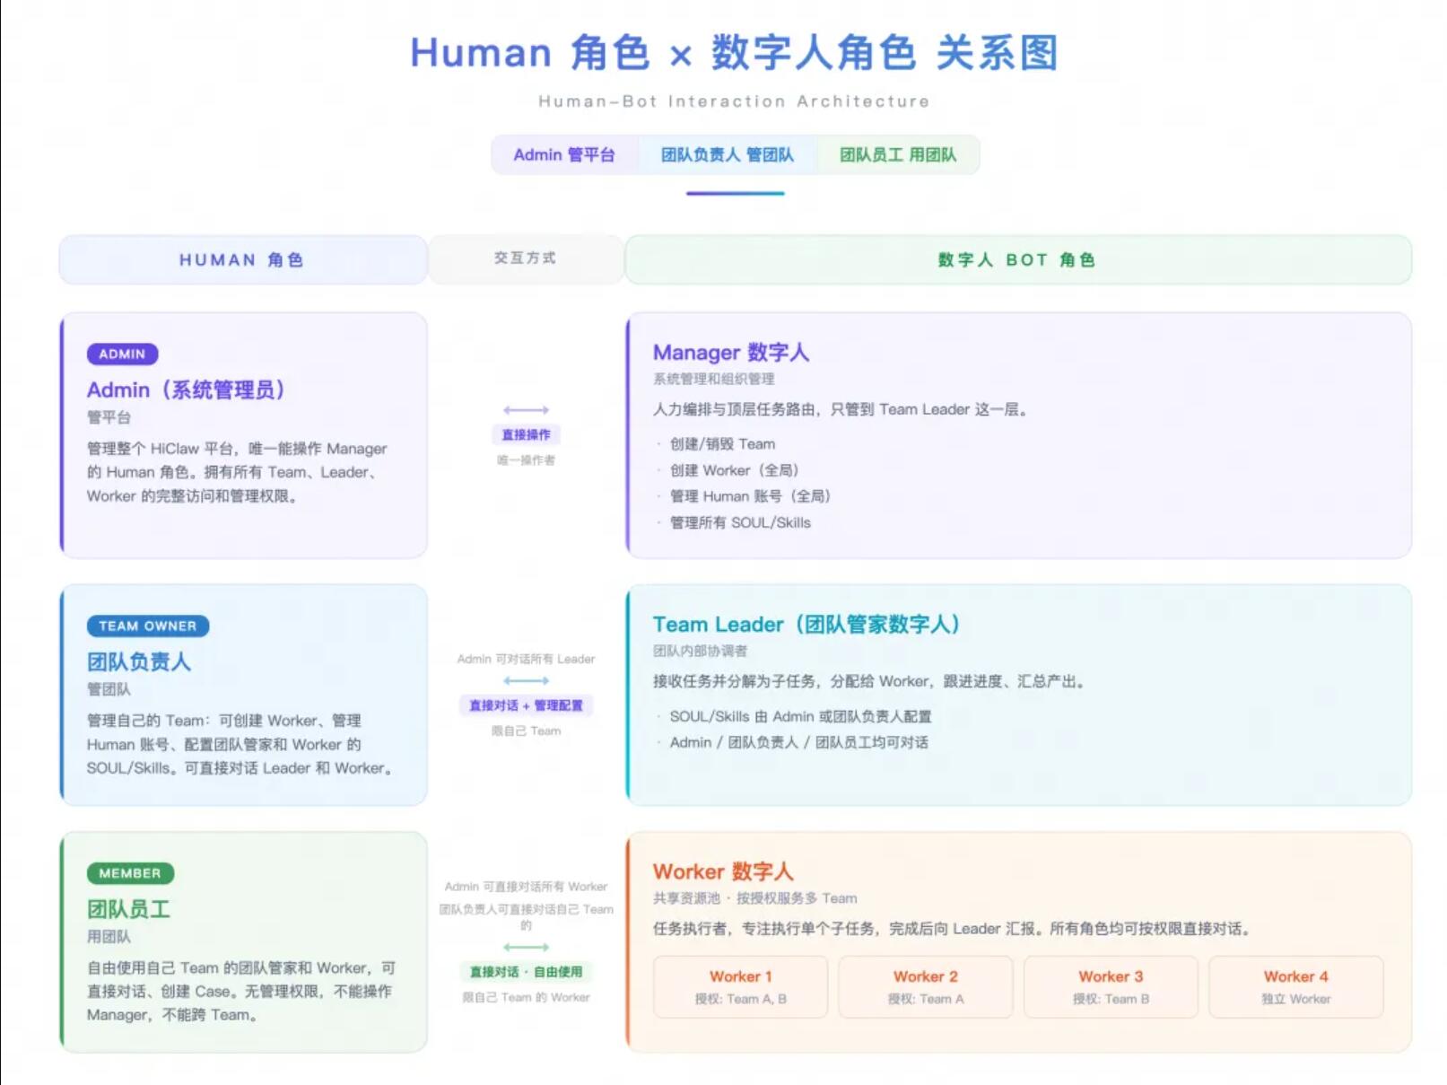
Task: Click the '管平台' subtitle under Admin
Action: tap(109, 417)
